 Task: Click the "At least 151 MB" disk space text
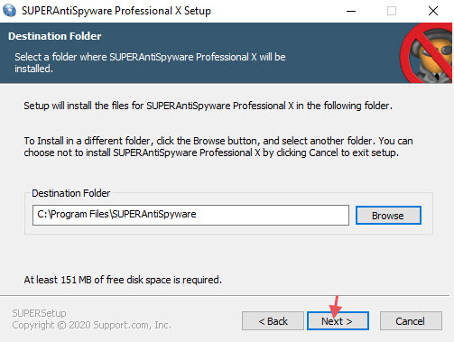[x=123, y=280]
